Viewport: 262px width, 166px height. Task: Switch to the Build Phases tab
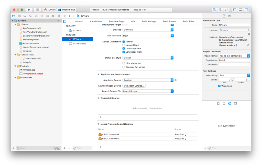tap(169, 21)
